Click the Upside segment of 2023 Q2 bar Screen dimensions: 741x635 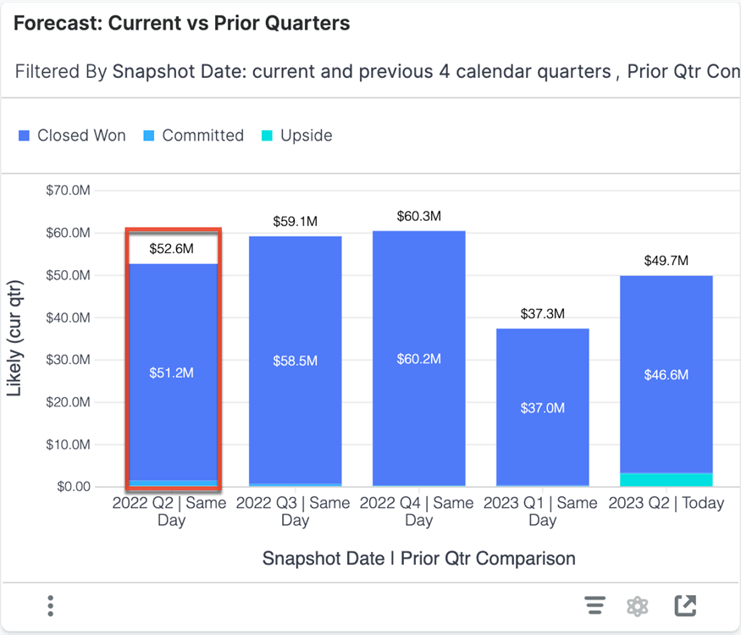click(666, 480)
